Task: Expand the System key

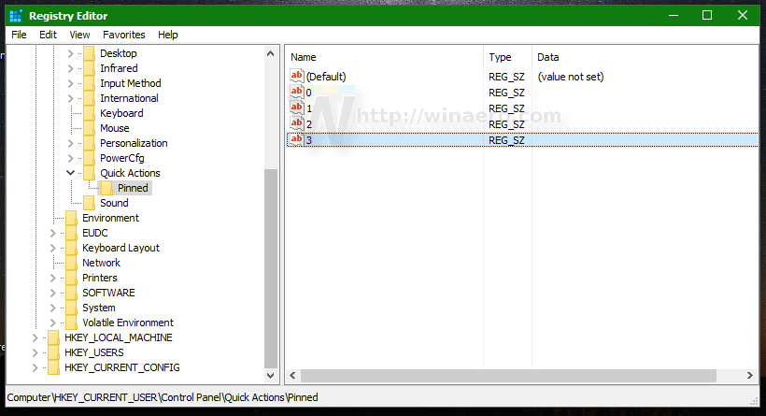Action: coord(52,308)
